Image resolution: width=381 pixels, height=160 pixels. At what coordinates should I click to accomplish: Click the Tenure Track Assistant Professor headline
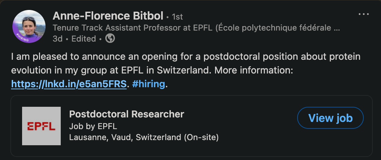197,28
